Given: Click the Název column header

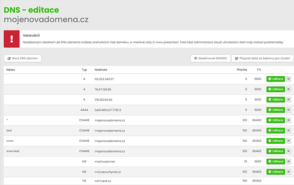Looking at the screenshot, I should (x=11, y=69).
